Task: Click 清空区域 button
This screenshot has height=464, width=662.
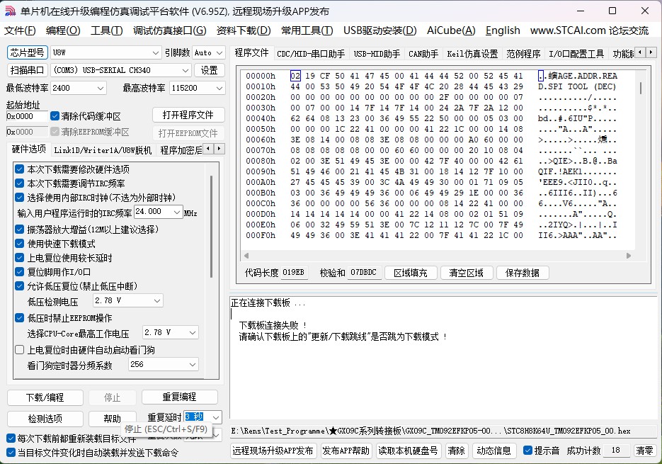Action: 466,273
